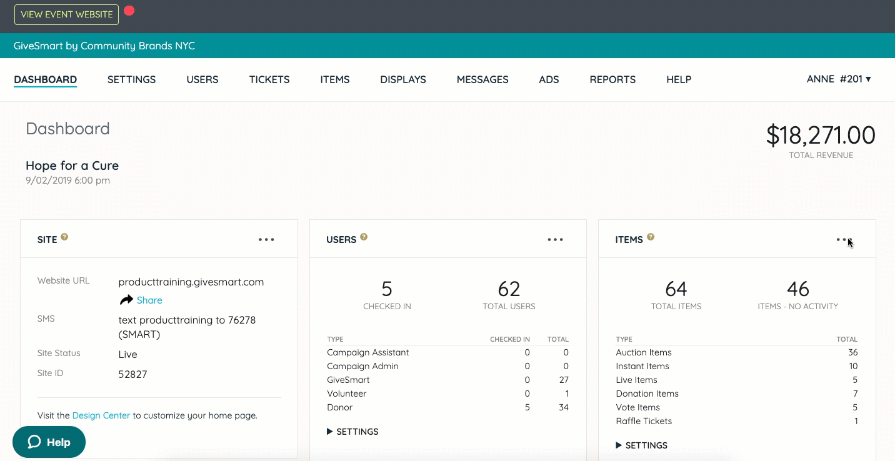Open the Ads menu
This screenshot has width=895, height=461.
549,80
